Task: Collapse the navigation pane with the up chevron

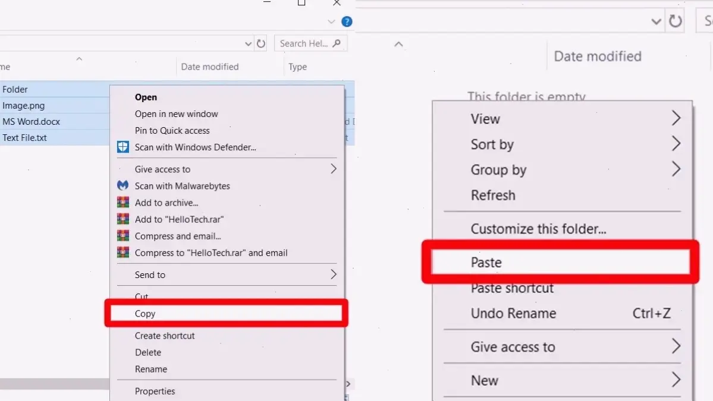Action: click(398, 43)
